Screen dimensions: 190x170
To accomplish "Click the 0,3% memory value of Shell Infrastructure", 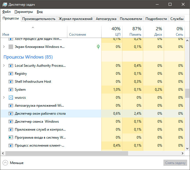I will pyautogui.click(x=138, y=82).
